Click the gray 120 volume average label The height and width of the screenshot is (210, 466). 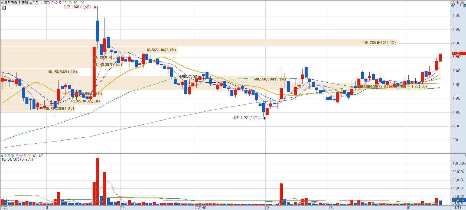click(41, 156)
